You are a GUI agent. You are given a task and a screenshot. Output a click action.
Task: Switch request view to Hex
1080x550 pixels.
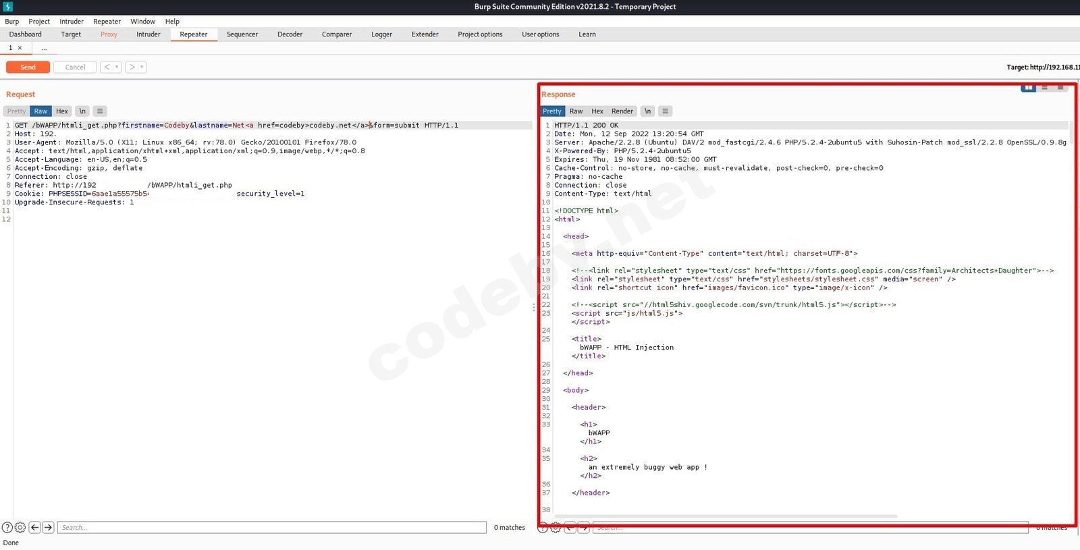point(62,111)
